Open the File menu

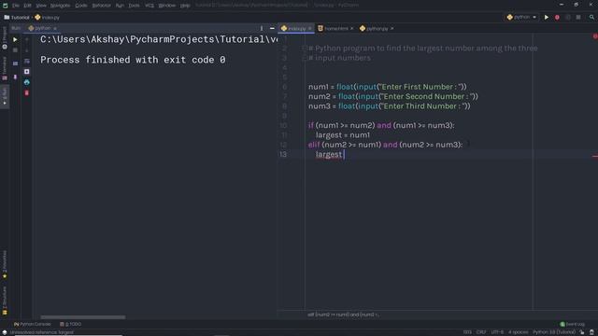[x=16, y=6]
